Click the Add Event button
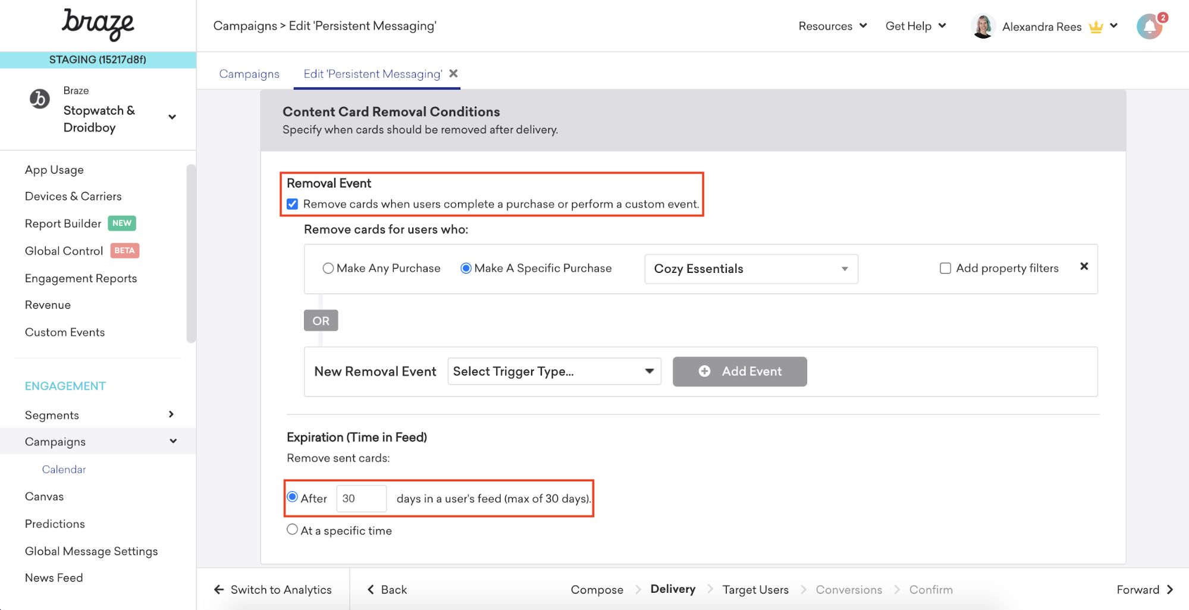This screenshot has width=1189, height=610. tap(739, 371)
